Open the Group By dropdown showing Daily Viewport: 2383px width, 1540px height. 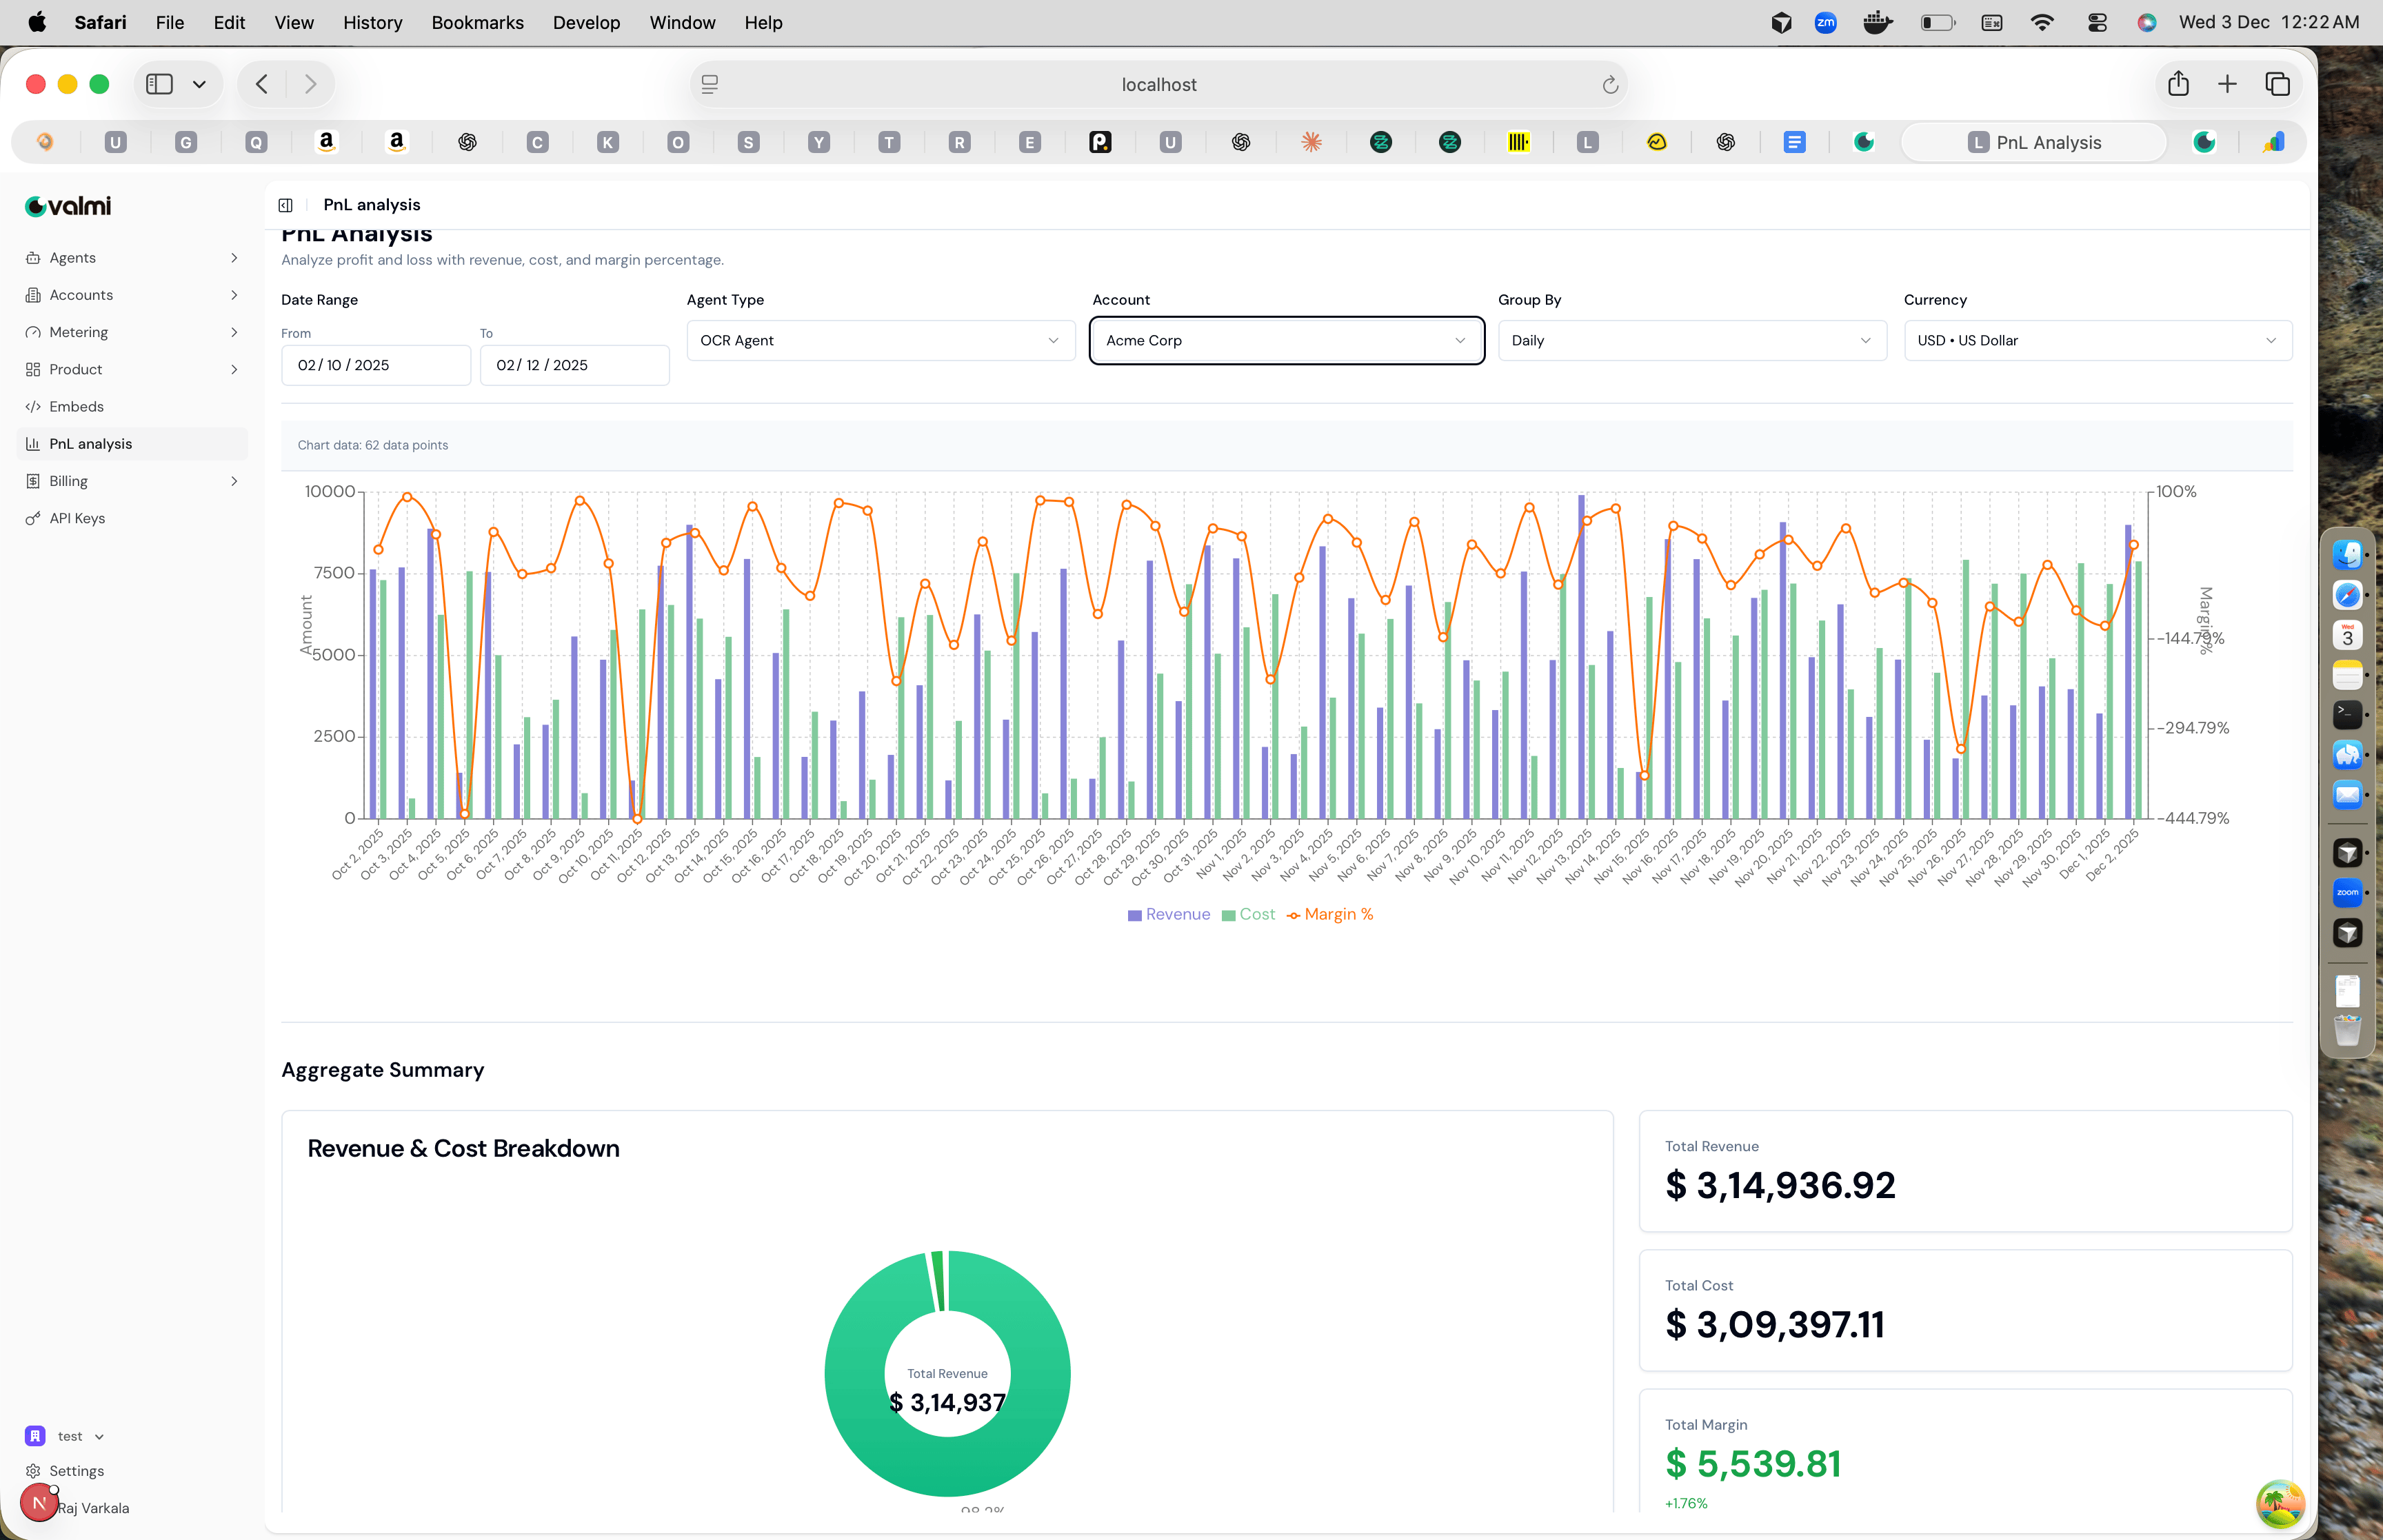click(x=1691, y=340)
